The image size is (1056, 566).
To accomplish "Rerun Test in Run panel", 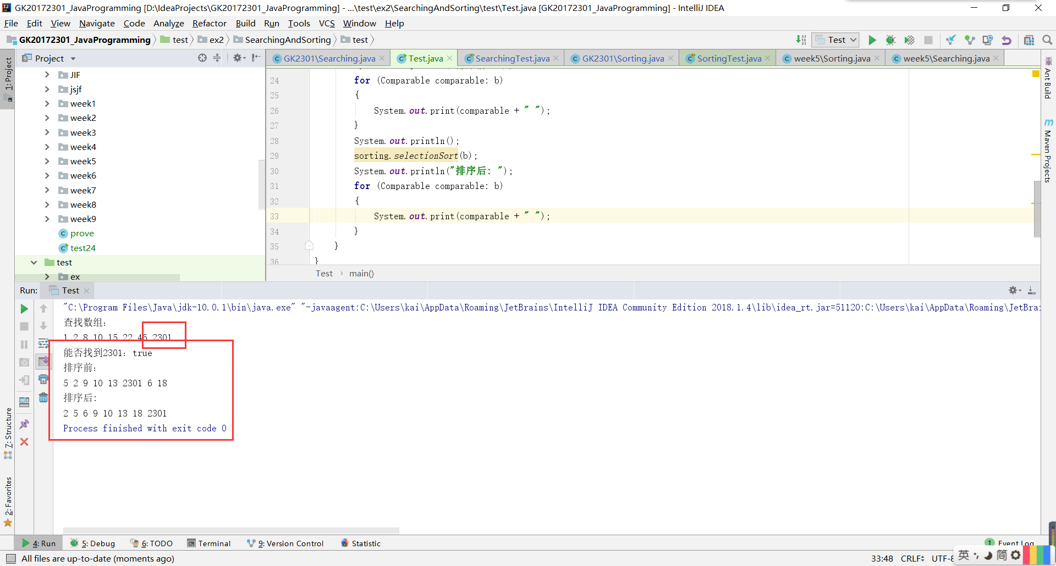I will pyautogui.click(x=24, y=309).
